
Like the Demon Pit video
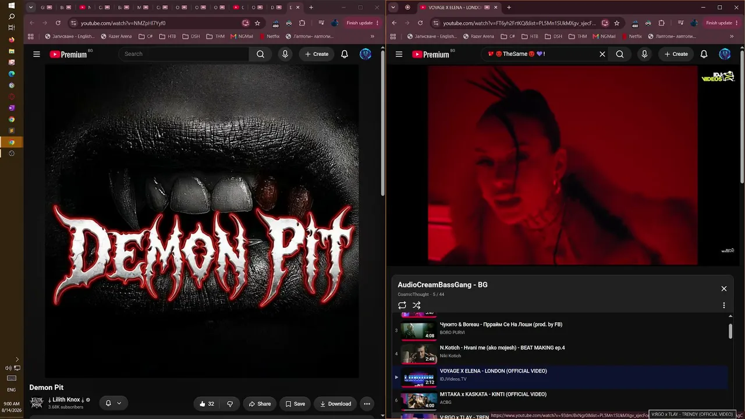click(207, 404)
